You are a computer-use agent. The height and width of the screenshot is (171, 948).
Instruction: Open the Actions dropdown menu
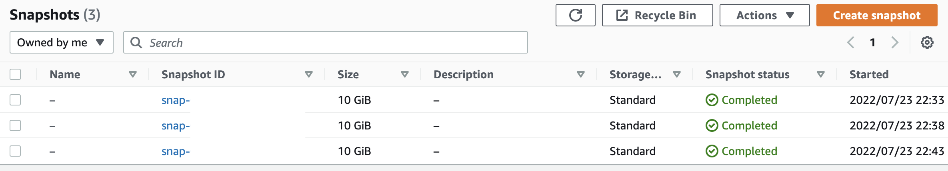(x=764, y=15)
